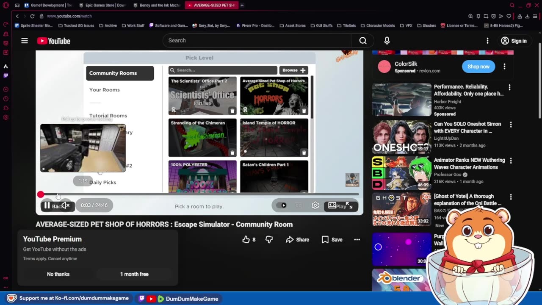Image resolution: width=542 pixels, height=305 pixels.
Task: Share this video
Action: click(x=297, y=240)
